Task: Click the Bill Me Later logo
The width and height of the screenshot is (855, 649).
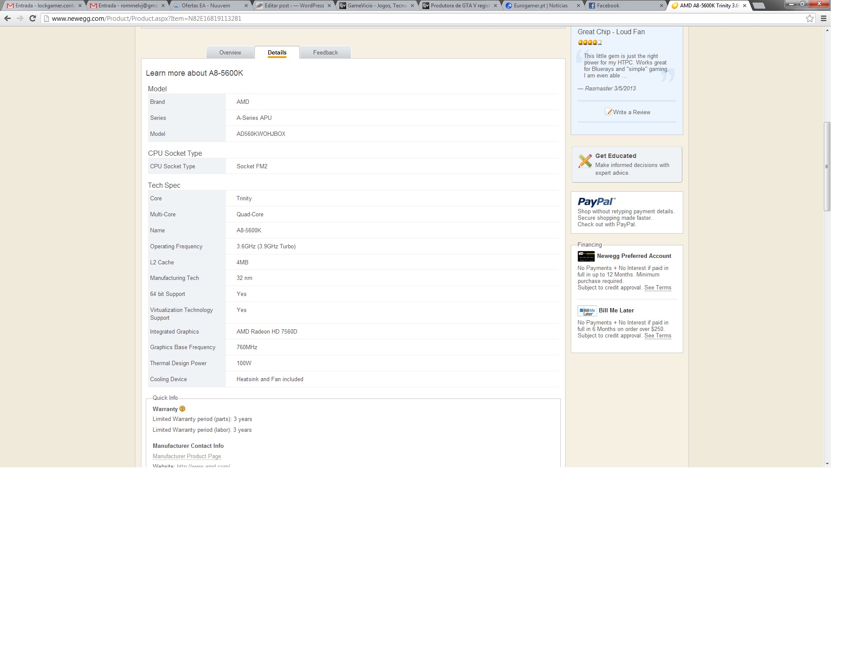Action: (x=587, y=311)
